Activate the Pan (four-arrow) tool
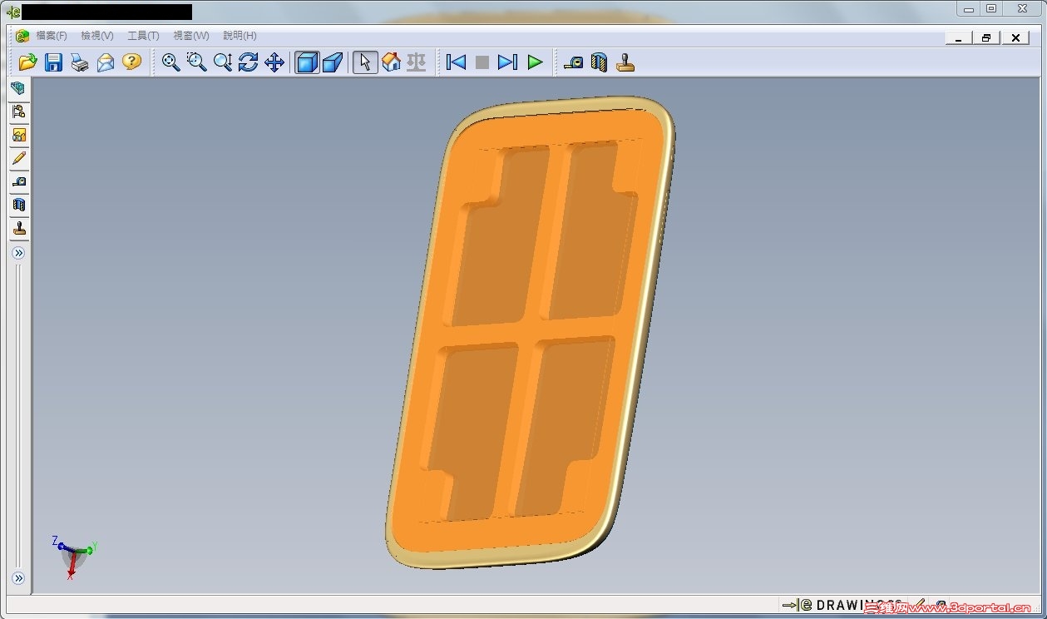This screenshot has width=1047, height=619. pyautogui.click(x=274, y=62)
